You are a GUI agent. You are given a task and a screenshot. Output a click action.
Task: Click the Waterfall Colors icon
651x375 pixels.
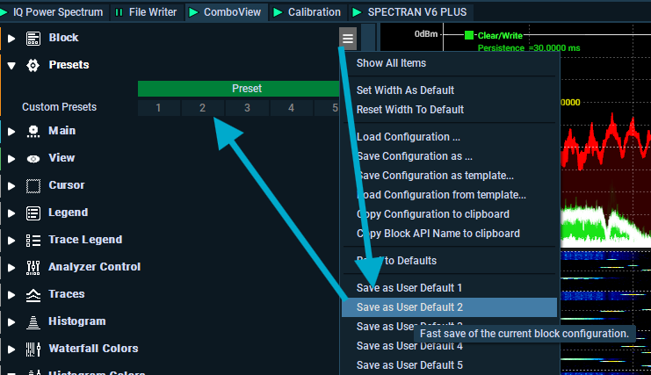pos(33,349)
